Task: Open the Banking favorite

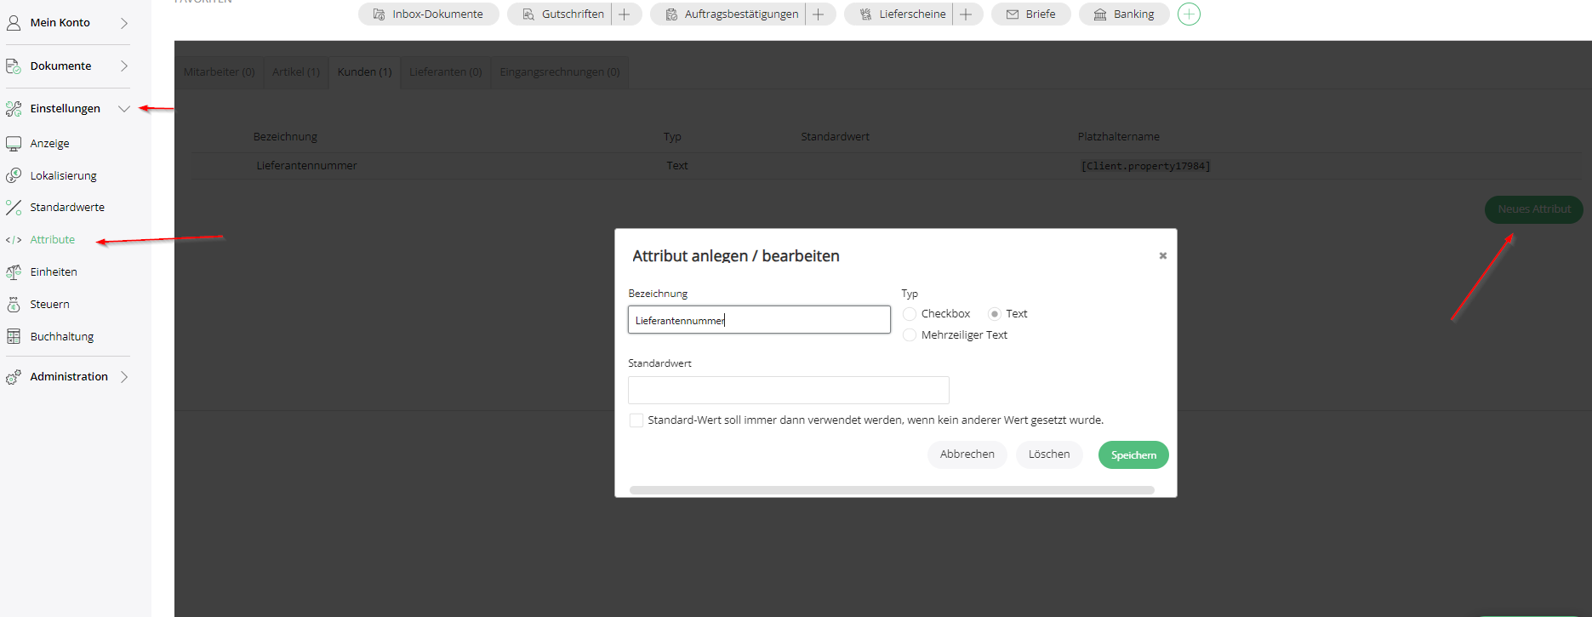Action: pos(1124,14)
